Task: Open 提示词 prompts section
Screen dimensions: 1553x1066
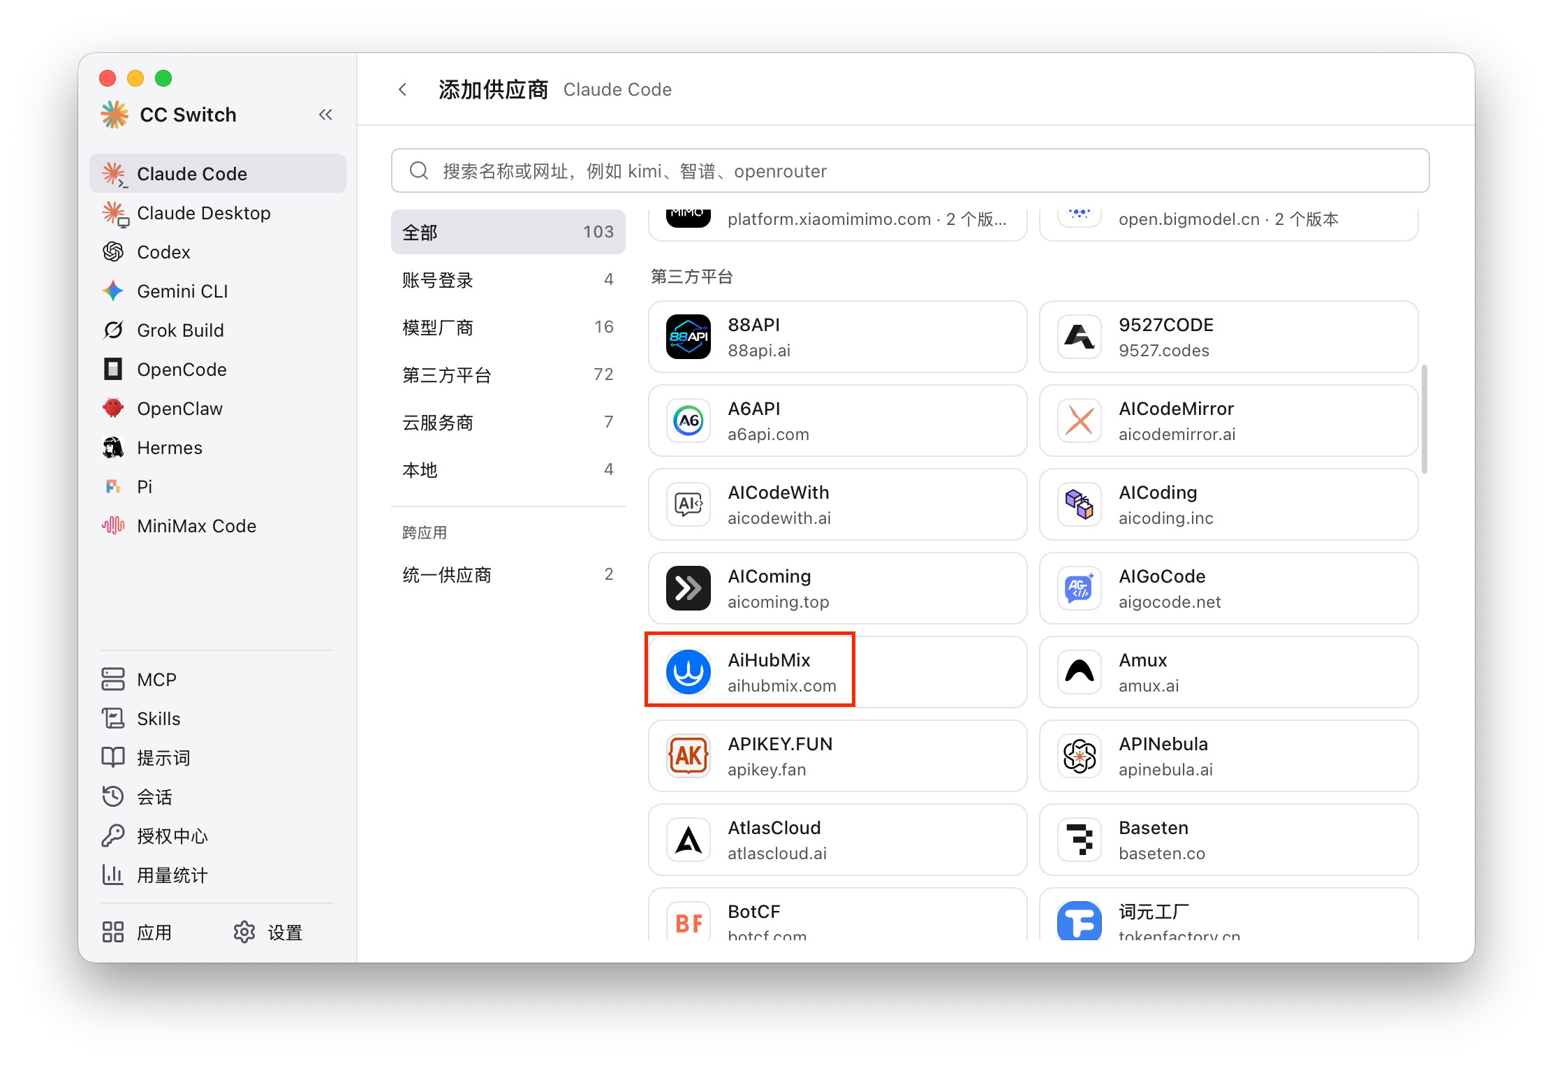Action: pos(218,758)
